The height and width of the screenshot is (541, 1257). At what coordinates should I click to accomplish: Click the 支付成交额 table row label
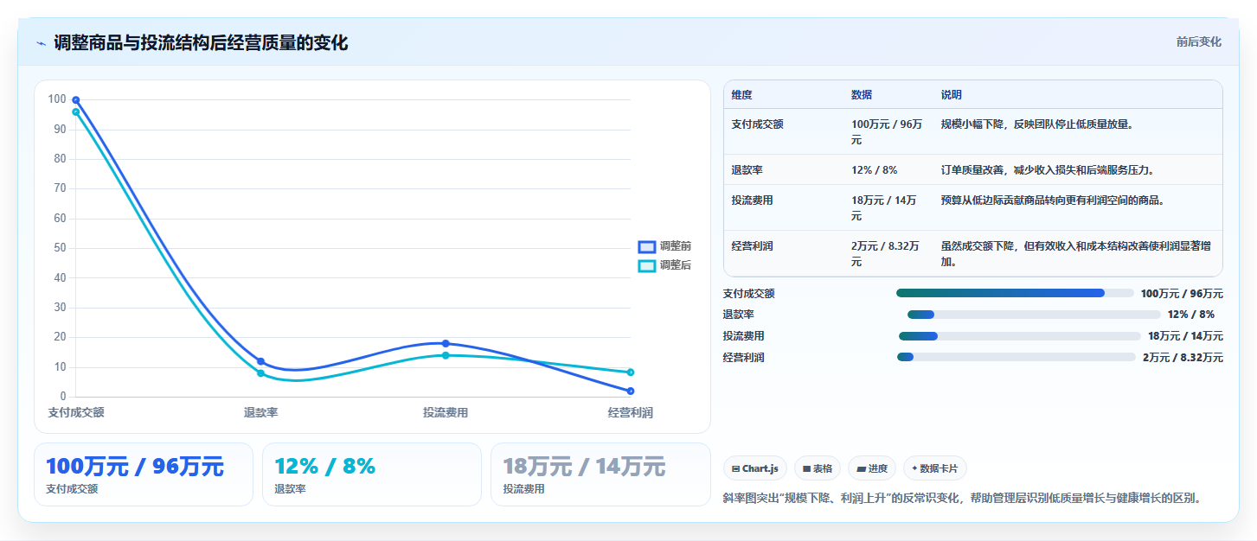758,124
